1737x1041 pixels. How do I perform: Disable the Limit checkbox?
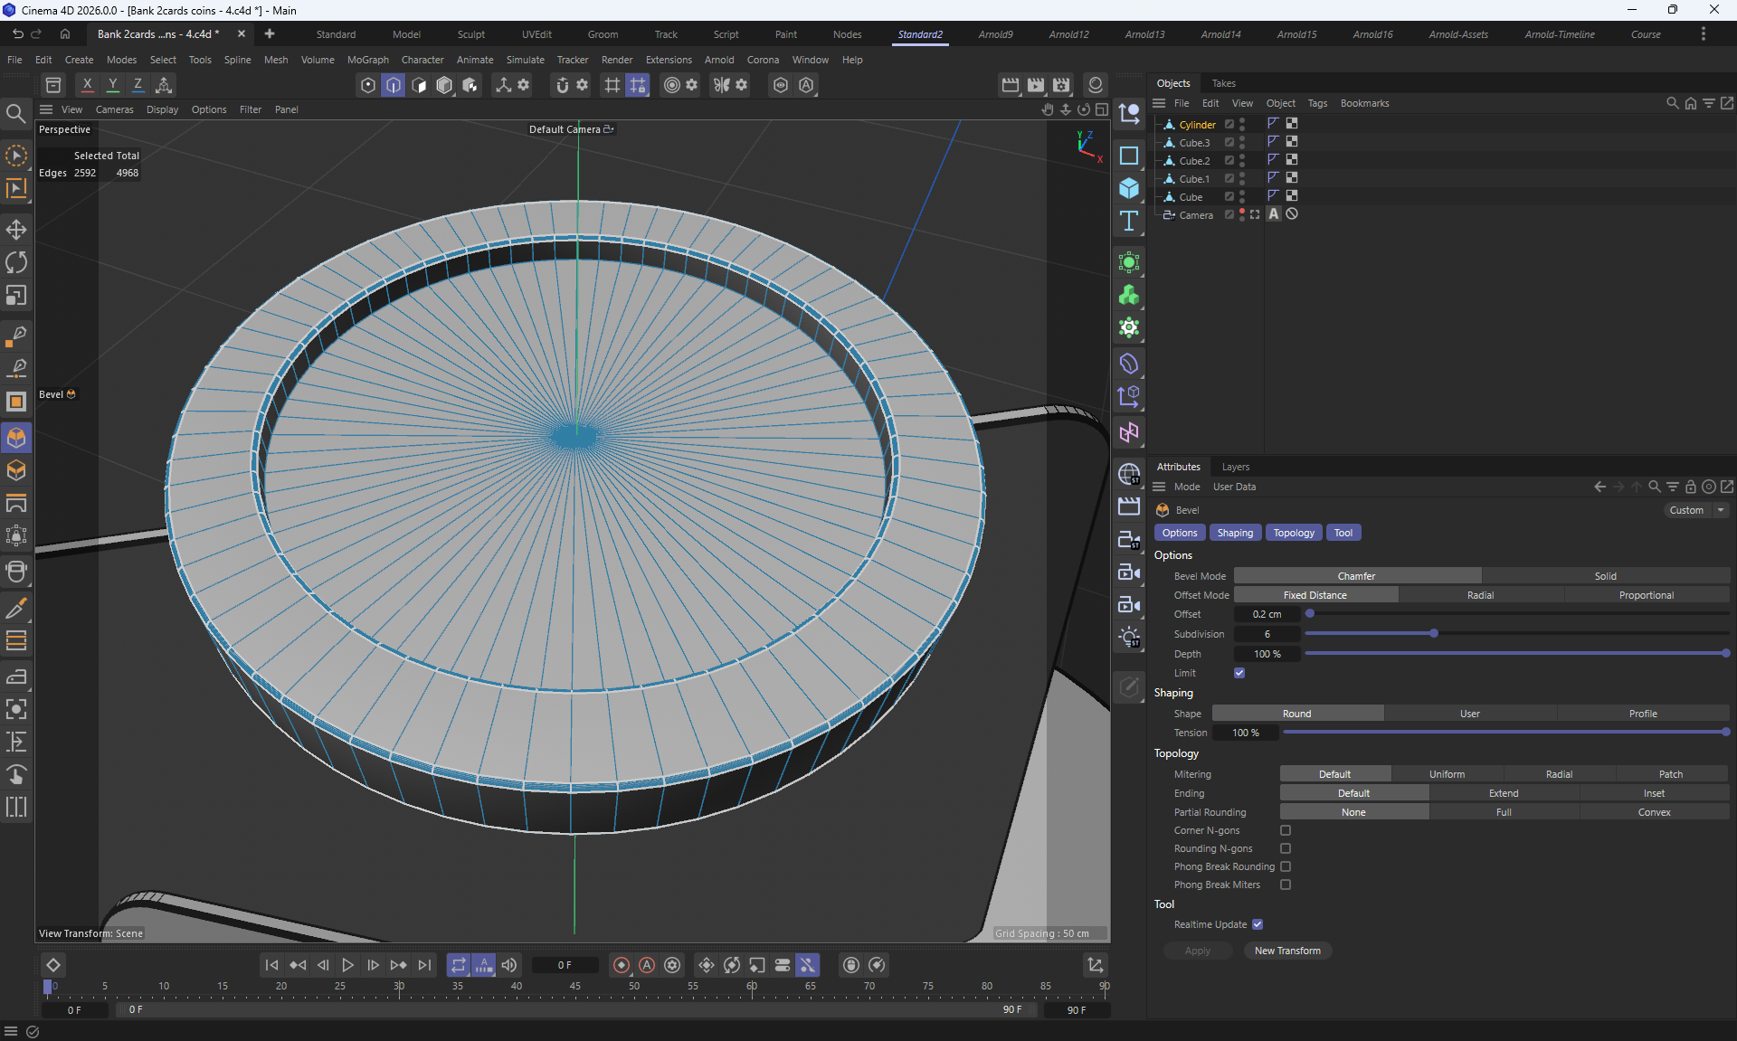1239,673
